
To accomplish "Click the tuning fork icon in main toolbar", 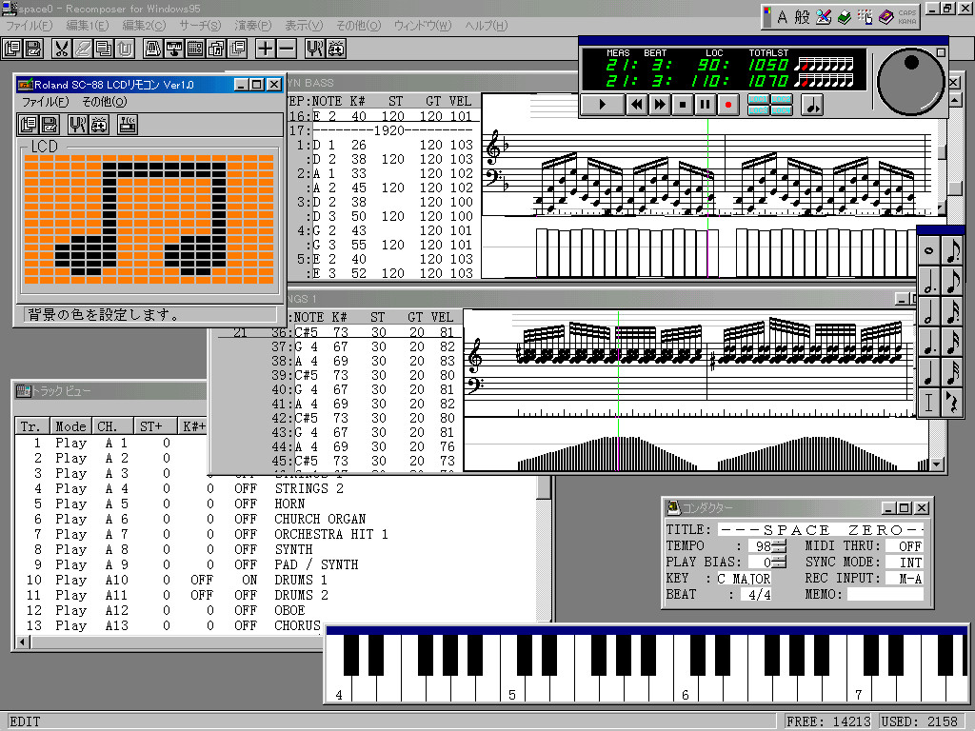I will (315, 49).
